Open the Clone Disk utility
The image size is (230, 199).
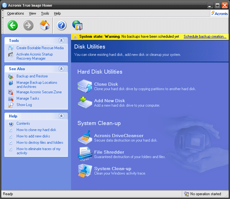coord(106,84)
